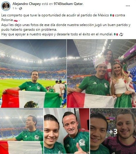136x154 pixels.
Task: Open the post options three-dots menu
Action: point(128,6)
